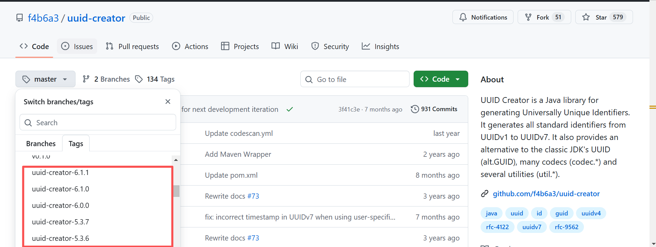Click the Notifications bell icon
Viewport: 656px width, 247px height.
[x=463, y=17]
